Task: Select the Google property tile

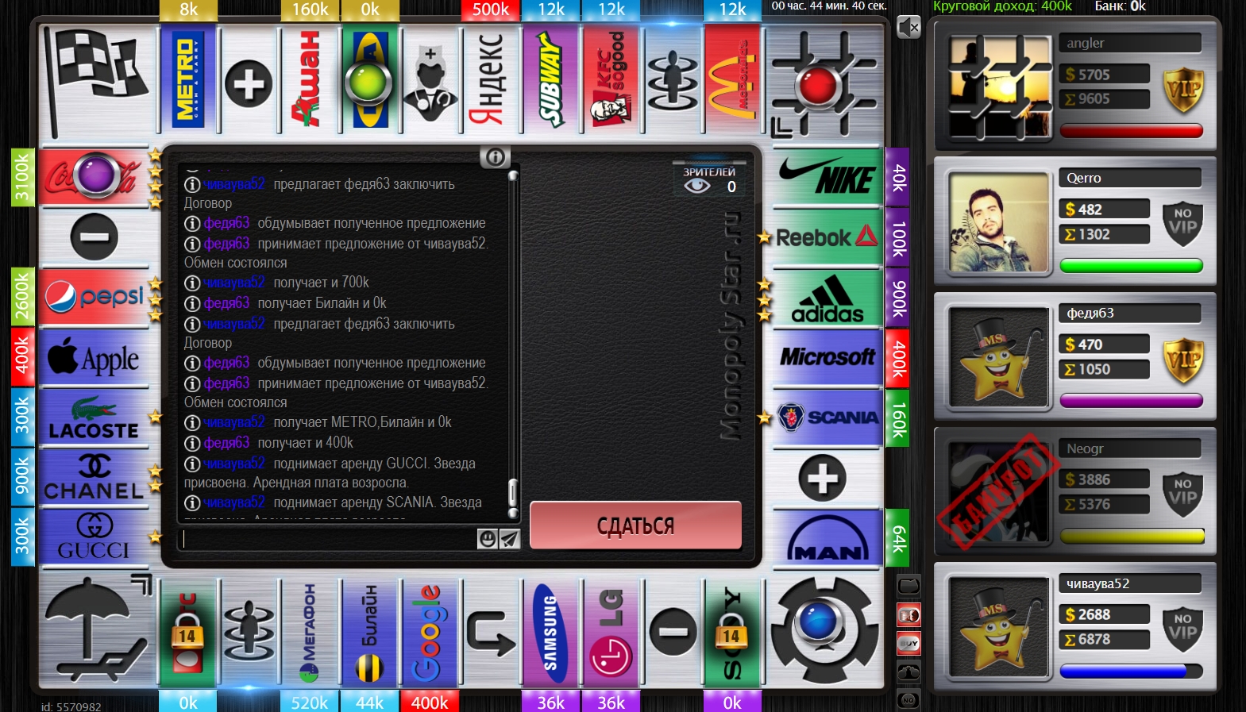Action: pyautogui.click(x=430, y=633)
